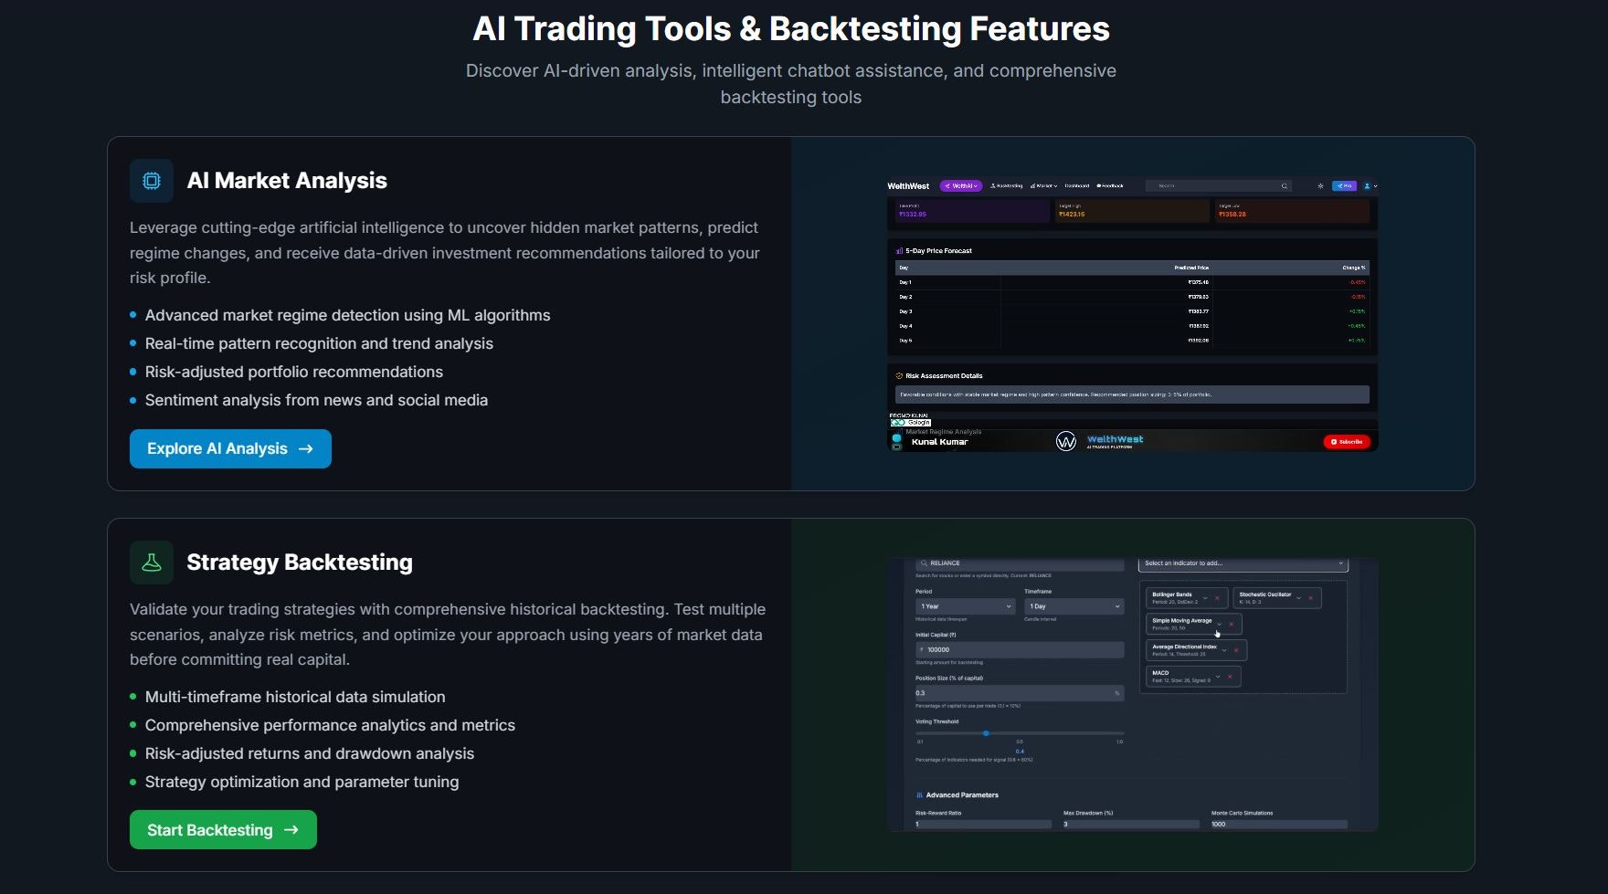Click the Risk-Reward Ratio field
1608x894 pixels.
point(983,825)
